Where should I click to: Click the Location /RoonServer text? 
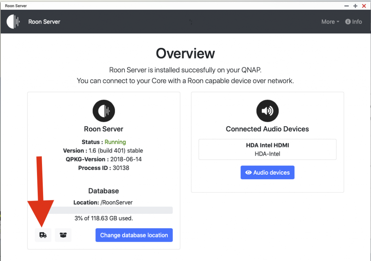coord(103,203)
